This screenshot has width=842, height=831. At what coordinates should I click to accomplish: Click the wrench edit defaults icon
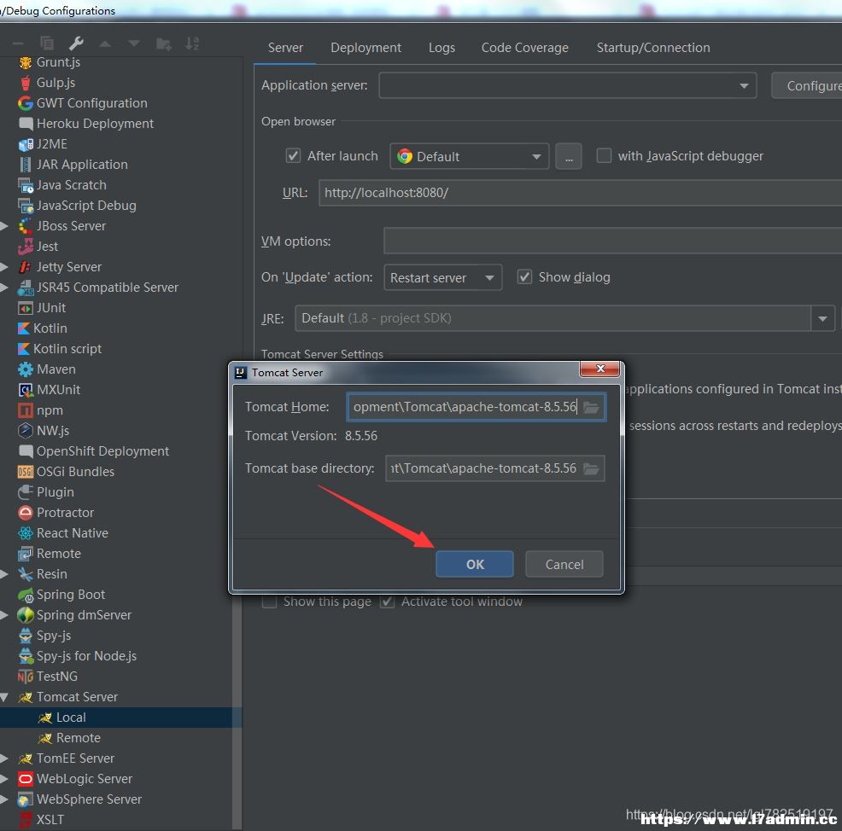coord(76,44)
